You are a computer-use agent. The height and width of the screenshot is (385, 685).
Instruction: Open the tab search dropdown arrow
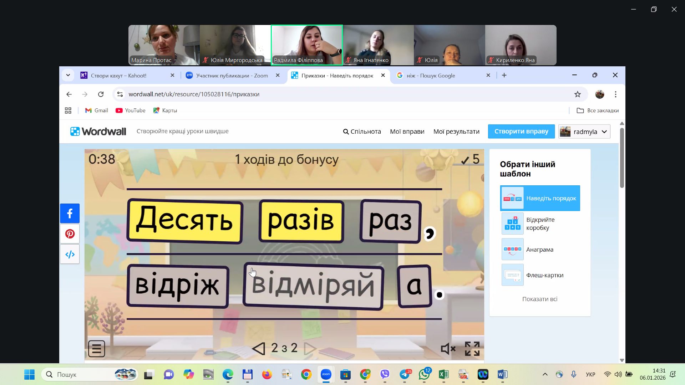68,75
